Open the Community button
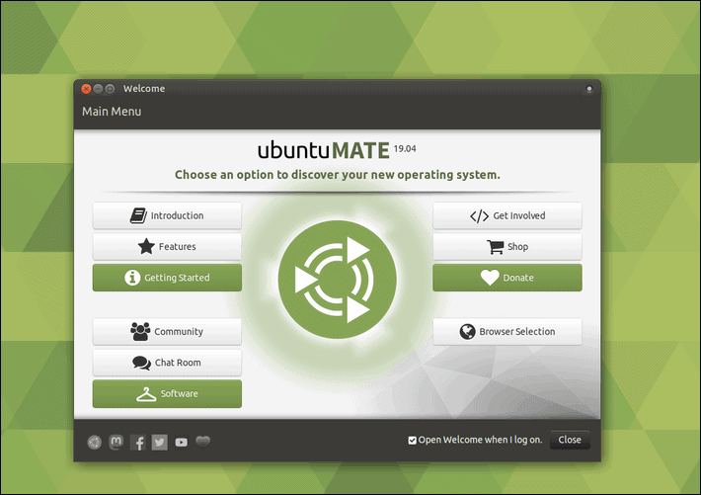This screenshot has width=701, height=495. [167, 332]
